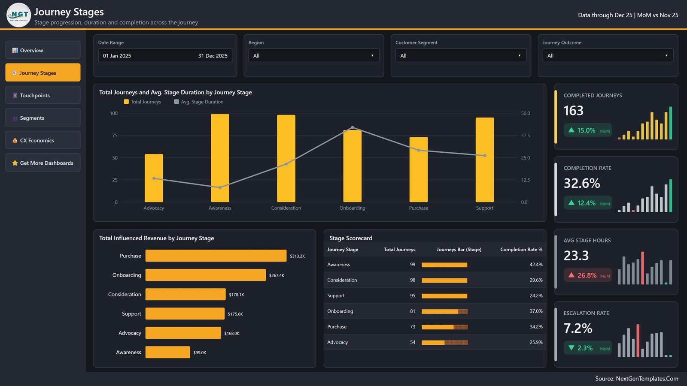Click the Support revenue bar $175.6K
Image resolution: width=687 pixels, height=386 pixels.
click(x=185, y=314)
